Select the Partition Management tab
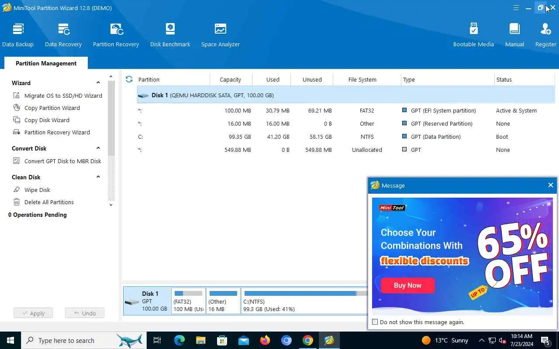Screen dimensions: 559x349 tap(46, 63)
